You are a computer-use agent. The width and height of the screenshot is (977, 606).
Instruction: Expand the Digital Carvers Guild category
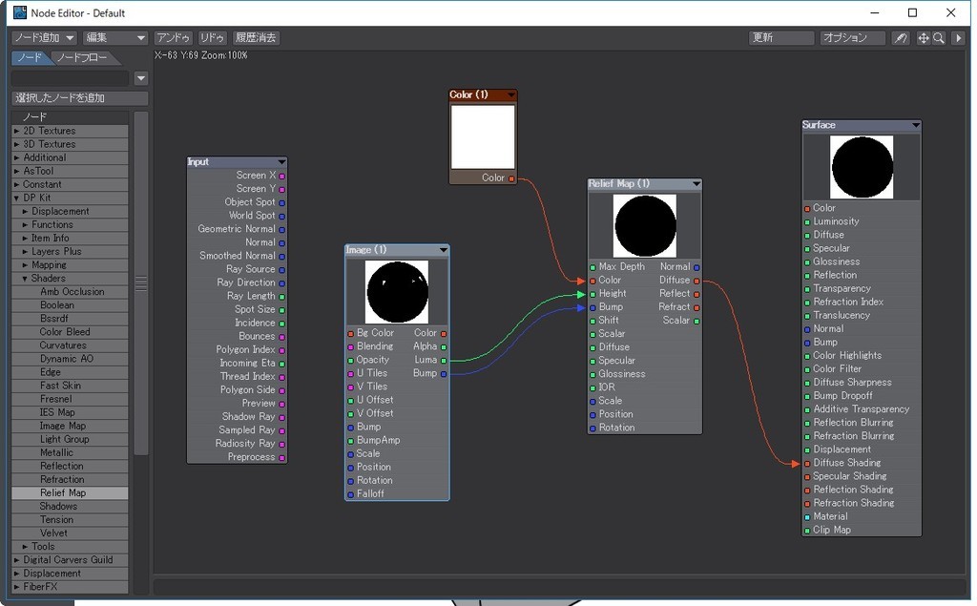click(x=17, y=560)
